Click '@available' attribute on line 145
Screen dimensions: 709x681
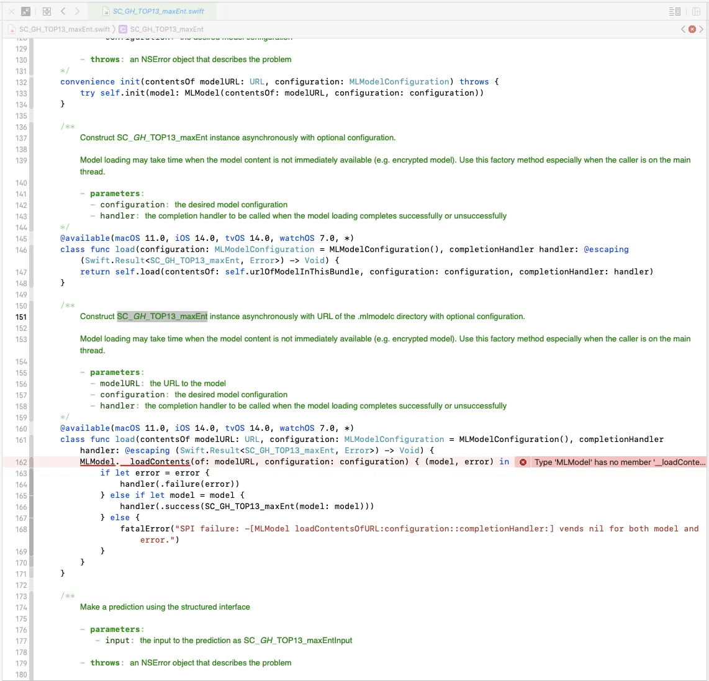[85, 238]
